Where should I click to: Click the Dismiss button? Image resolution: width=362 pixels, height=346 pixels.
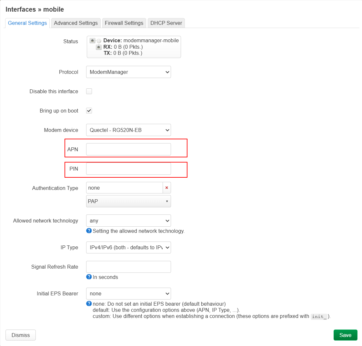[x=21, y=335]
